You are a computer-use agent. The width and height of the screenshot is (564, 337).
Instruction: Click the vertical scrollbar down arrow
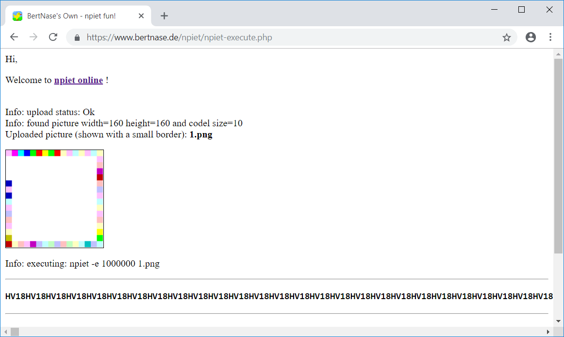point(558,321)
